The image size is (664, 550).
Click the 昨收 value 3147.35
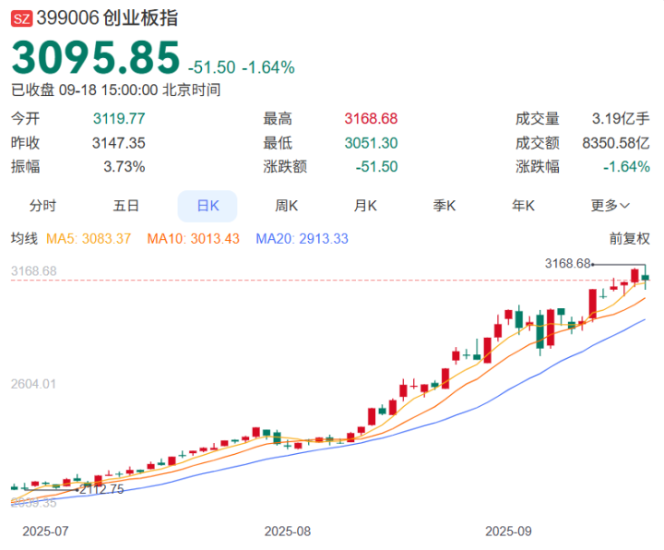tap(119, 143)
